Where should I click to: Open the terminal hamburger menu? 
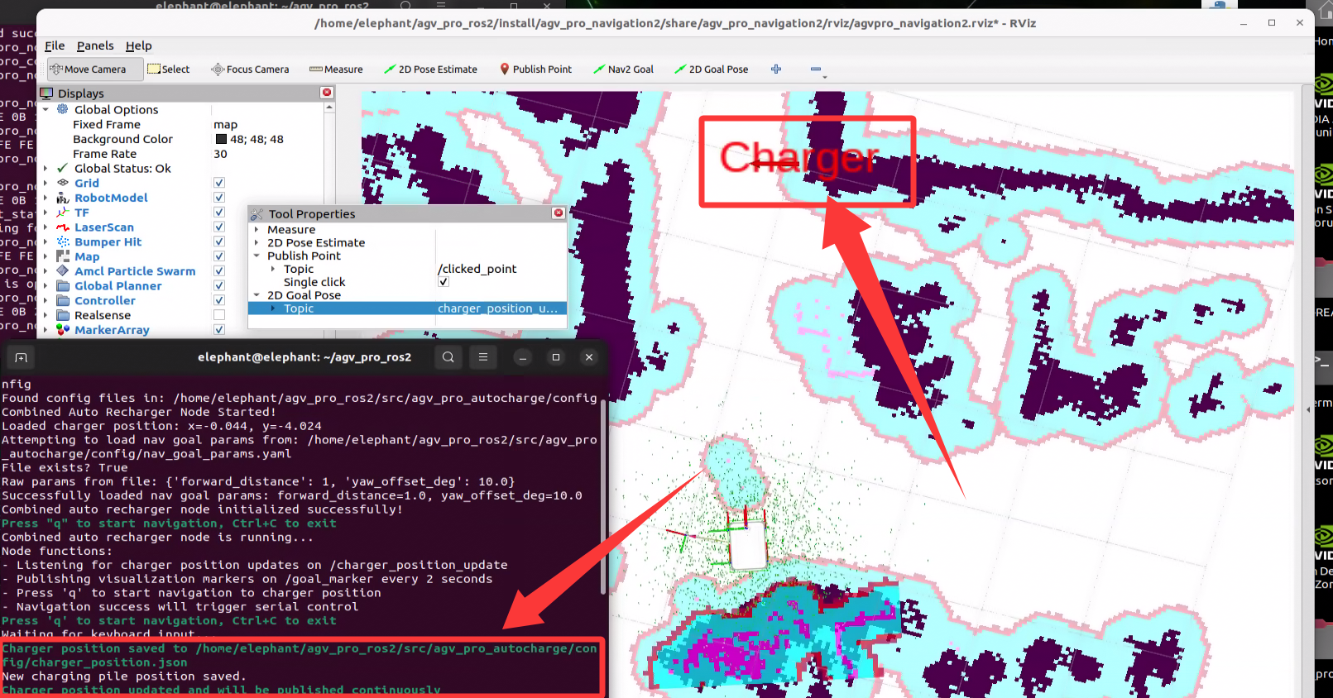[483, 357]
